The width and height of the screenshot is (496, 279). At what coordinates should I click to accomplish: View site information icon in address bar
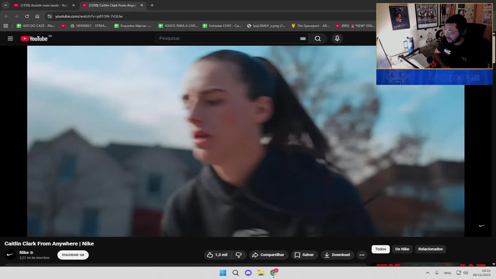49,16
